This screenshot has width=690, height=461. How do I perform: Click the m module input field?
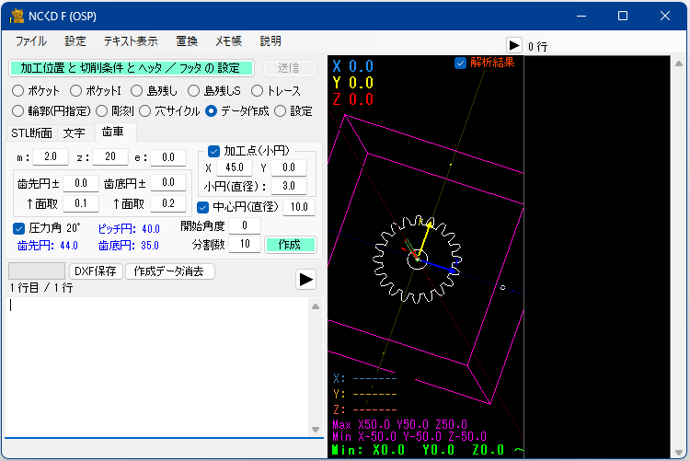click(x=51, y=156)
